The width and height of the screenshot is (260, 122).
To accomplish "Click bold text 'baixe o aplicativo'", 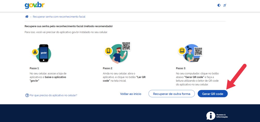I will point(56,77).
